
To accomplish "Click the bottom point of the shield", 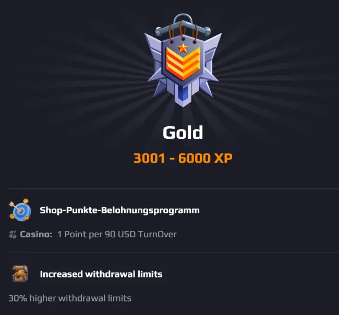I will tap(183, 104).
